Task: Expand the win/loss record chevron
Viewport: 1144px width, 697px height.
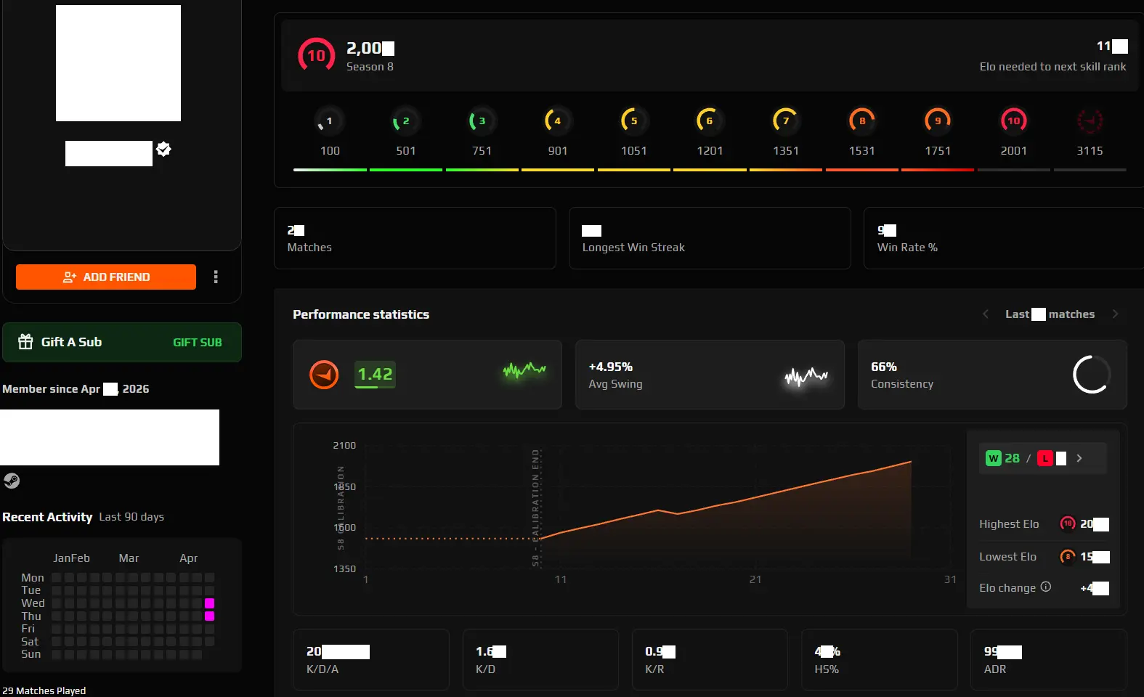Action: (x=1079, y=458)
